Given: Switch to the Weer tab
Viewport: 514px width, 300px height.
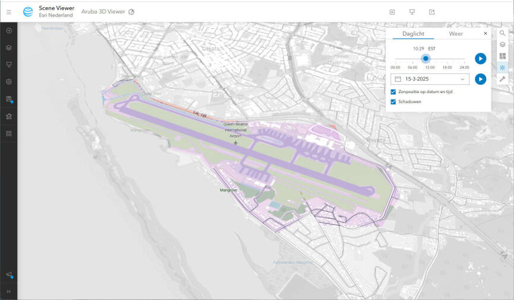Looking at the screenshot, I should [456, 34].
